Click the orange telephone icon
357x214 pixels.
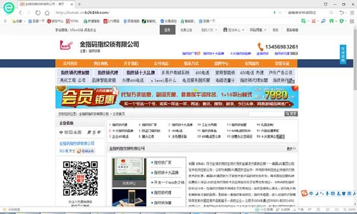point(260,47)
